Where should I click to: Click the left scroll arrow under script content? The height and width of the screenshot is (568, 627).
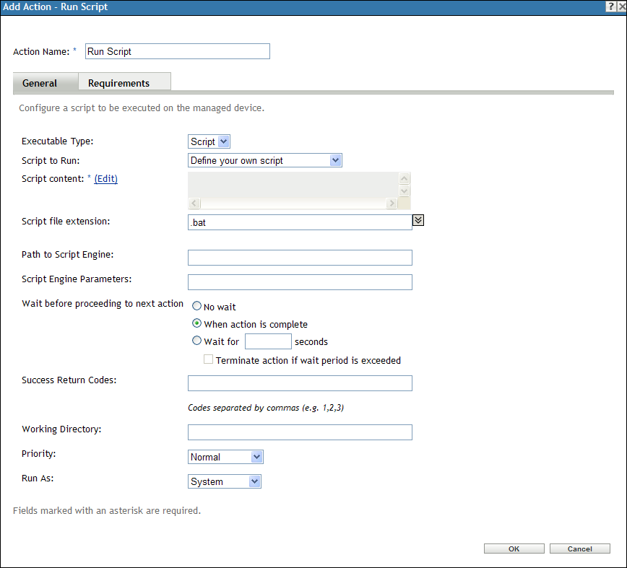click(193, 203)
